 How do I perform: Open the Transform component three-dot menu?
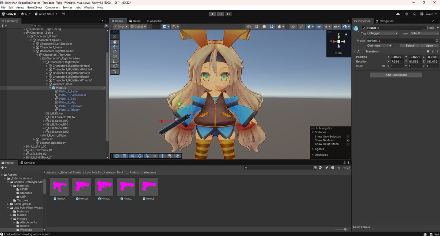pyautogui.click(x=437, y=51)
